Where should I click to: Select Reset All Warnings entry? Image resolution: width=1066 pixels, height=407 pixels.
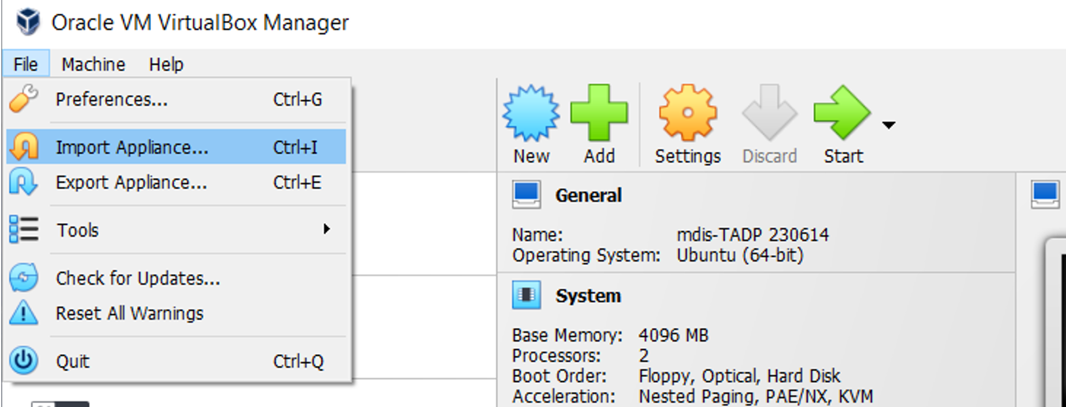click(x=176, y=313)
